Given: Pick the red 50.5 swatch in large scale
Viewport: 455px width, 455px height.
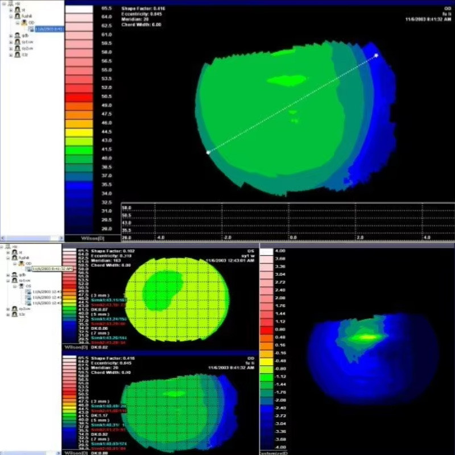Looking at the screenshot, I should coord(79,97).
